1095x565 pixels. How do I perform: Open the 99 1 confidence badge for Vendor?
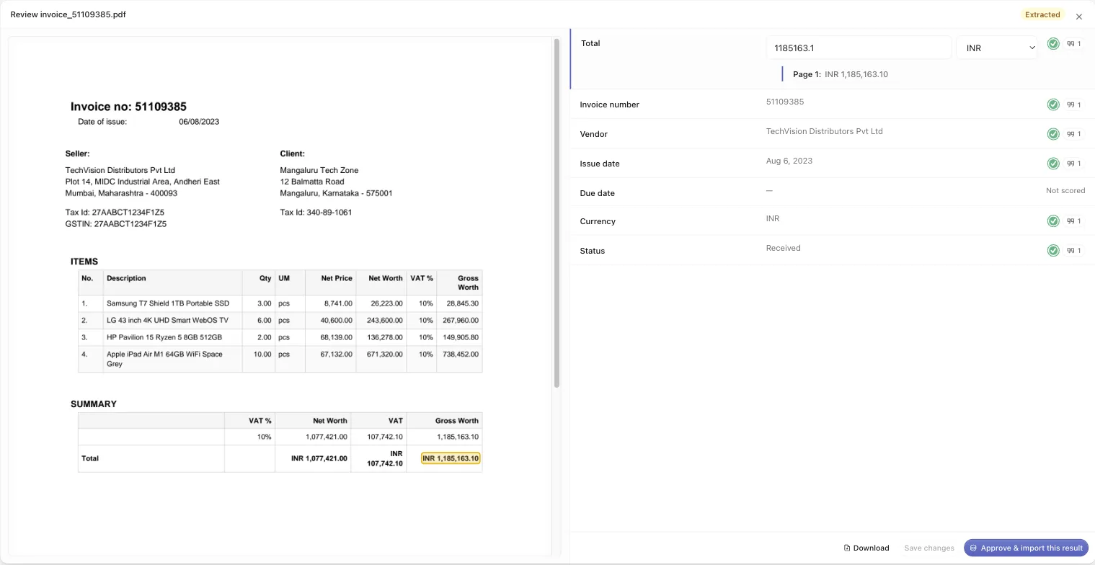click(1074, 134)
